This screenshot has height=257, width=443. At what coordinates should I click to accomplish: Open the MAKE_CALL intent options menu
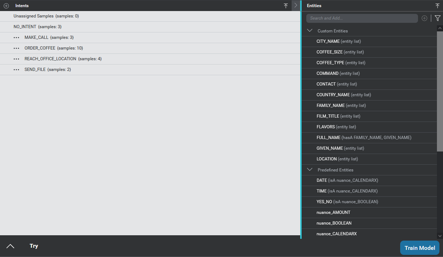point(16,37)
